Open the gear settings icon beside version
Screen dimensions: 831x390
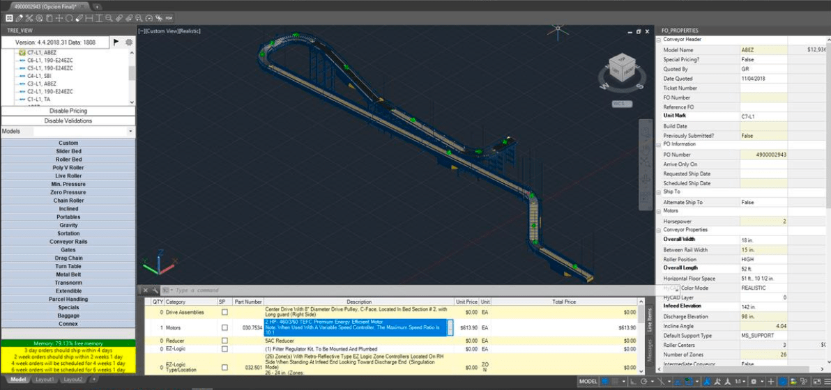(x=129, y=42)
